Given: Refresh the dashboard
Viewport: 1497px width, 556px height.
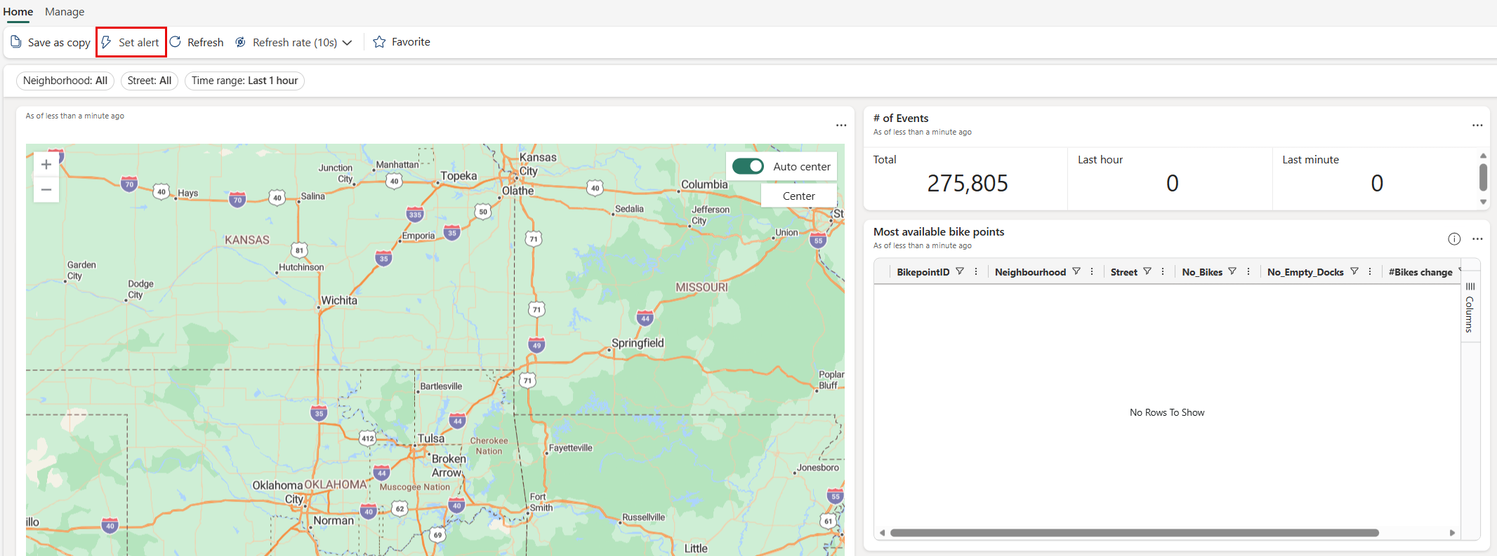Looking at the screenshot, I should (x=197, y=42).
